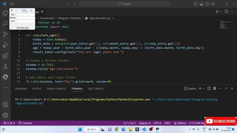
Task: Open the Windows Start menu
Action: (80, 129)
